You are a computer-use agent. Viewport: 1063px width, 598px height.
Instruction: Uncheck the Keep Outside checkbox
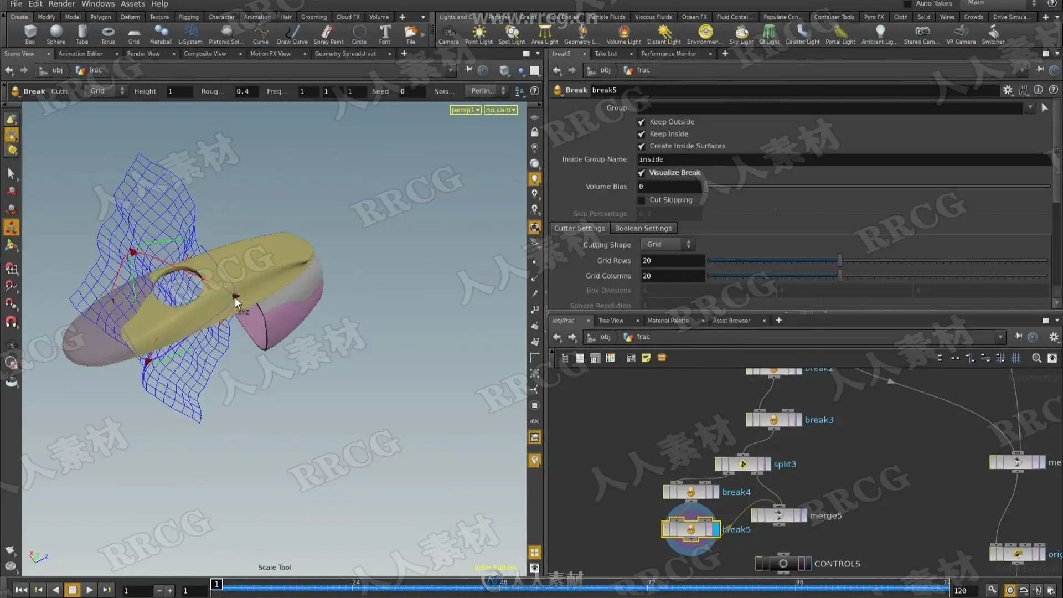click(642, 122)
